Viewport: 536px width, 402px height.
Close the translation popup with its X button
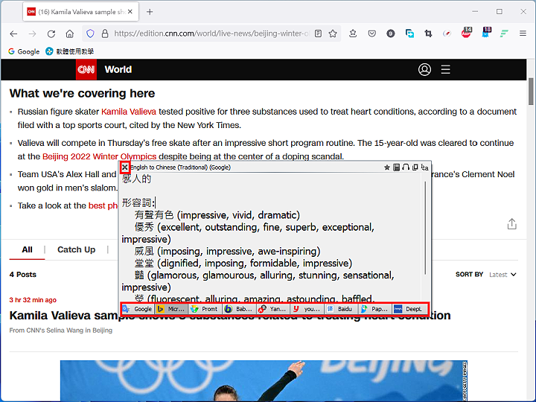click(x=125, y=167)
